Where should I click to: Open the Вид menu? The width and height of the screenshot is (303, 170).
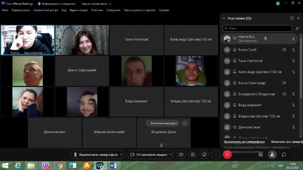tap(64, 10)
